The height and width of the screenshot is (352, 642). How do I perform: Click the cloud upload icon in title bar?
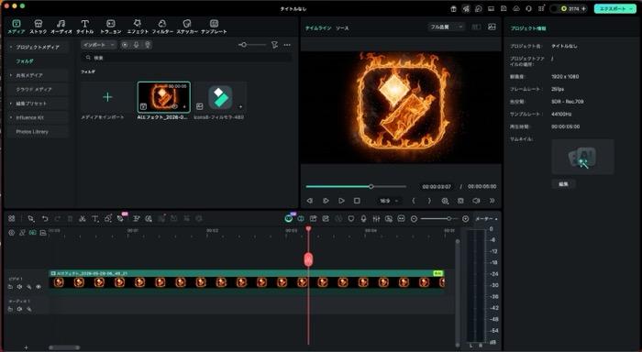pyautogui.click(x=515, y=8)
